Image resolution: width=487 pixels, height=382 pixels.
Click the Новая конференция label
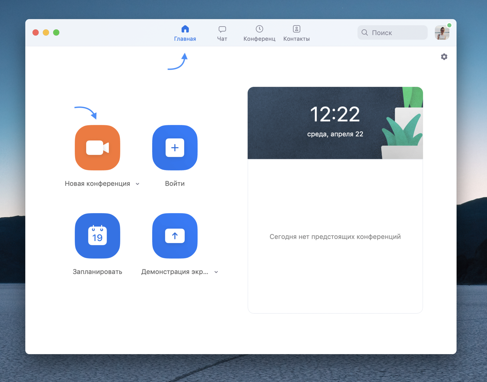97,183
